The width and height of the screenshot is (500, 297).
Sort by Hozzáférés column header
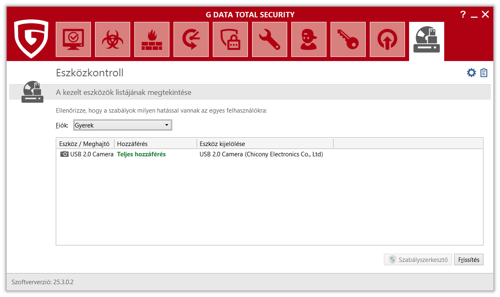(155, 144)
